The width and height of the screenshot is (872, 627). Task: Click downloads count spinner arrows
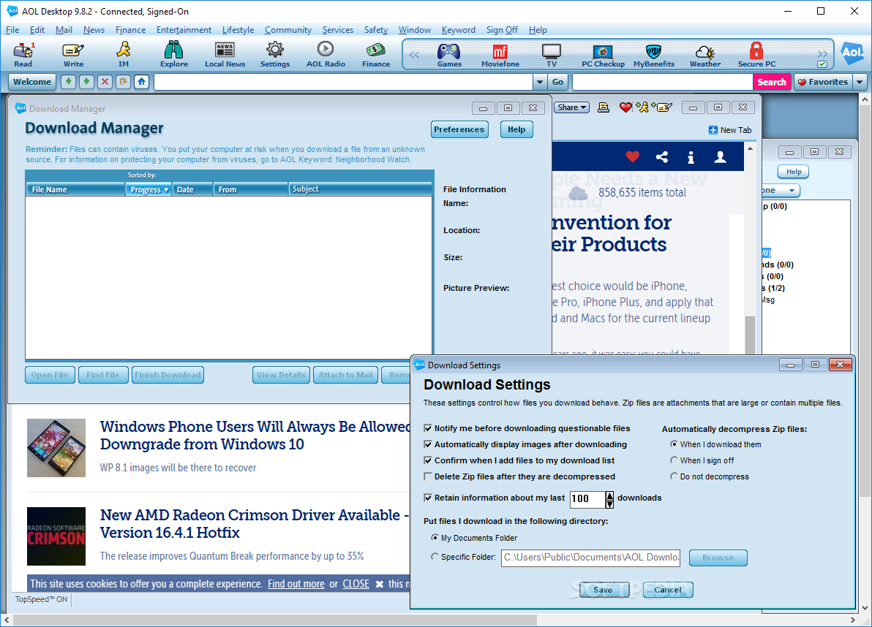(x=609, y=500)
